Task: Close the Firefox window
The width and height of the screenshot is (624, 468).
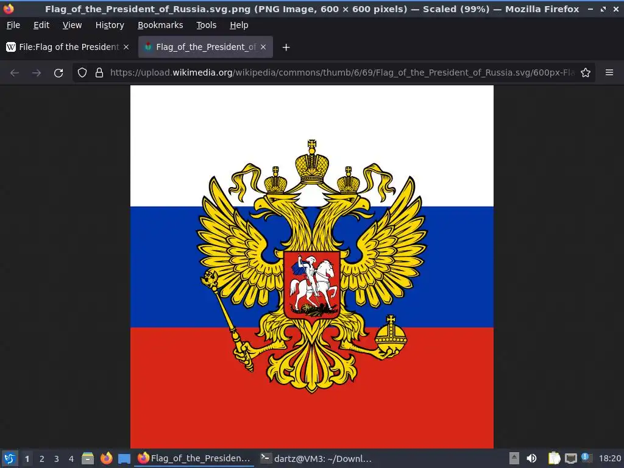Action: 615,9
